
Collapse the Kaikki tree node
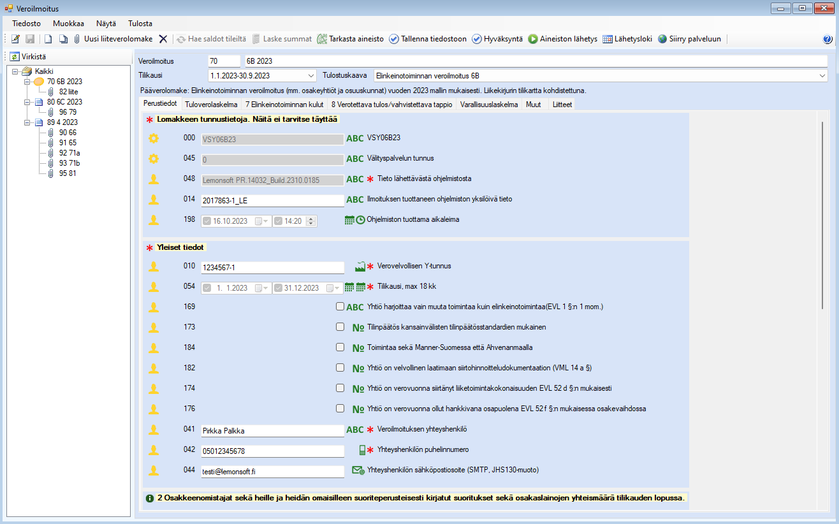tap(15, 71)
